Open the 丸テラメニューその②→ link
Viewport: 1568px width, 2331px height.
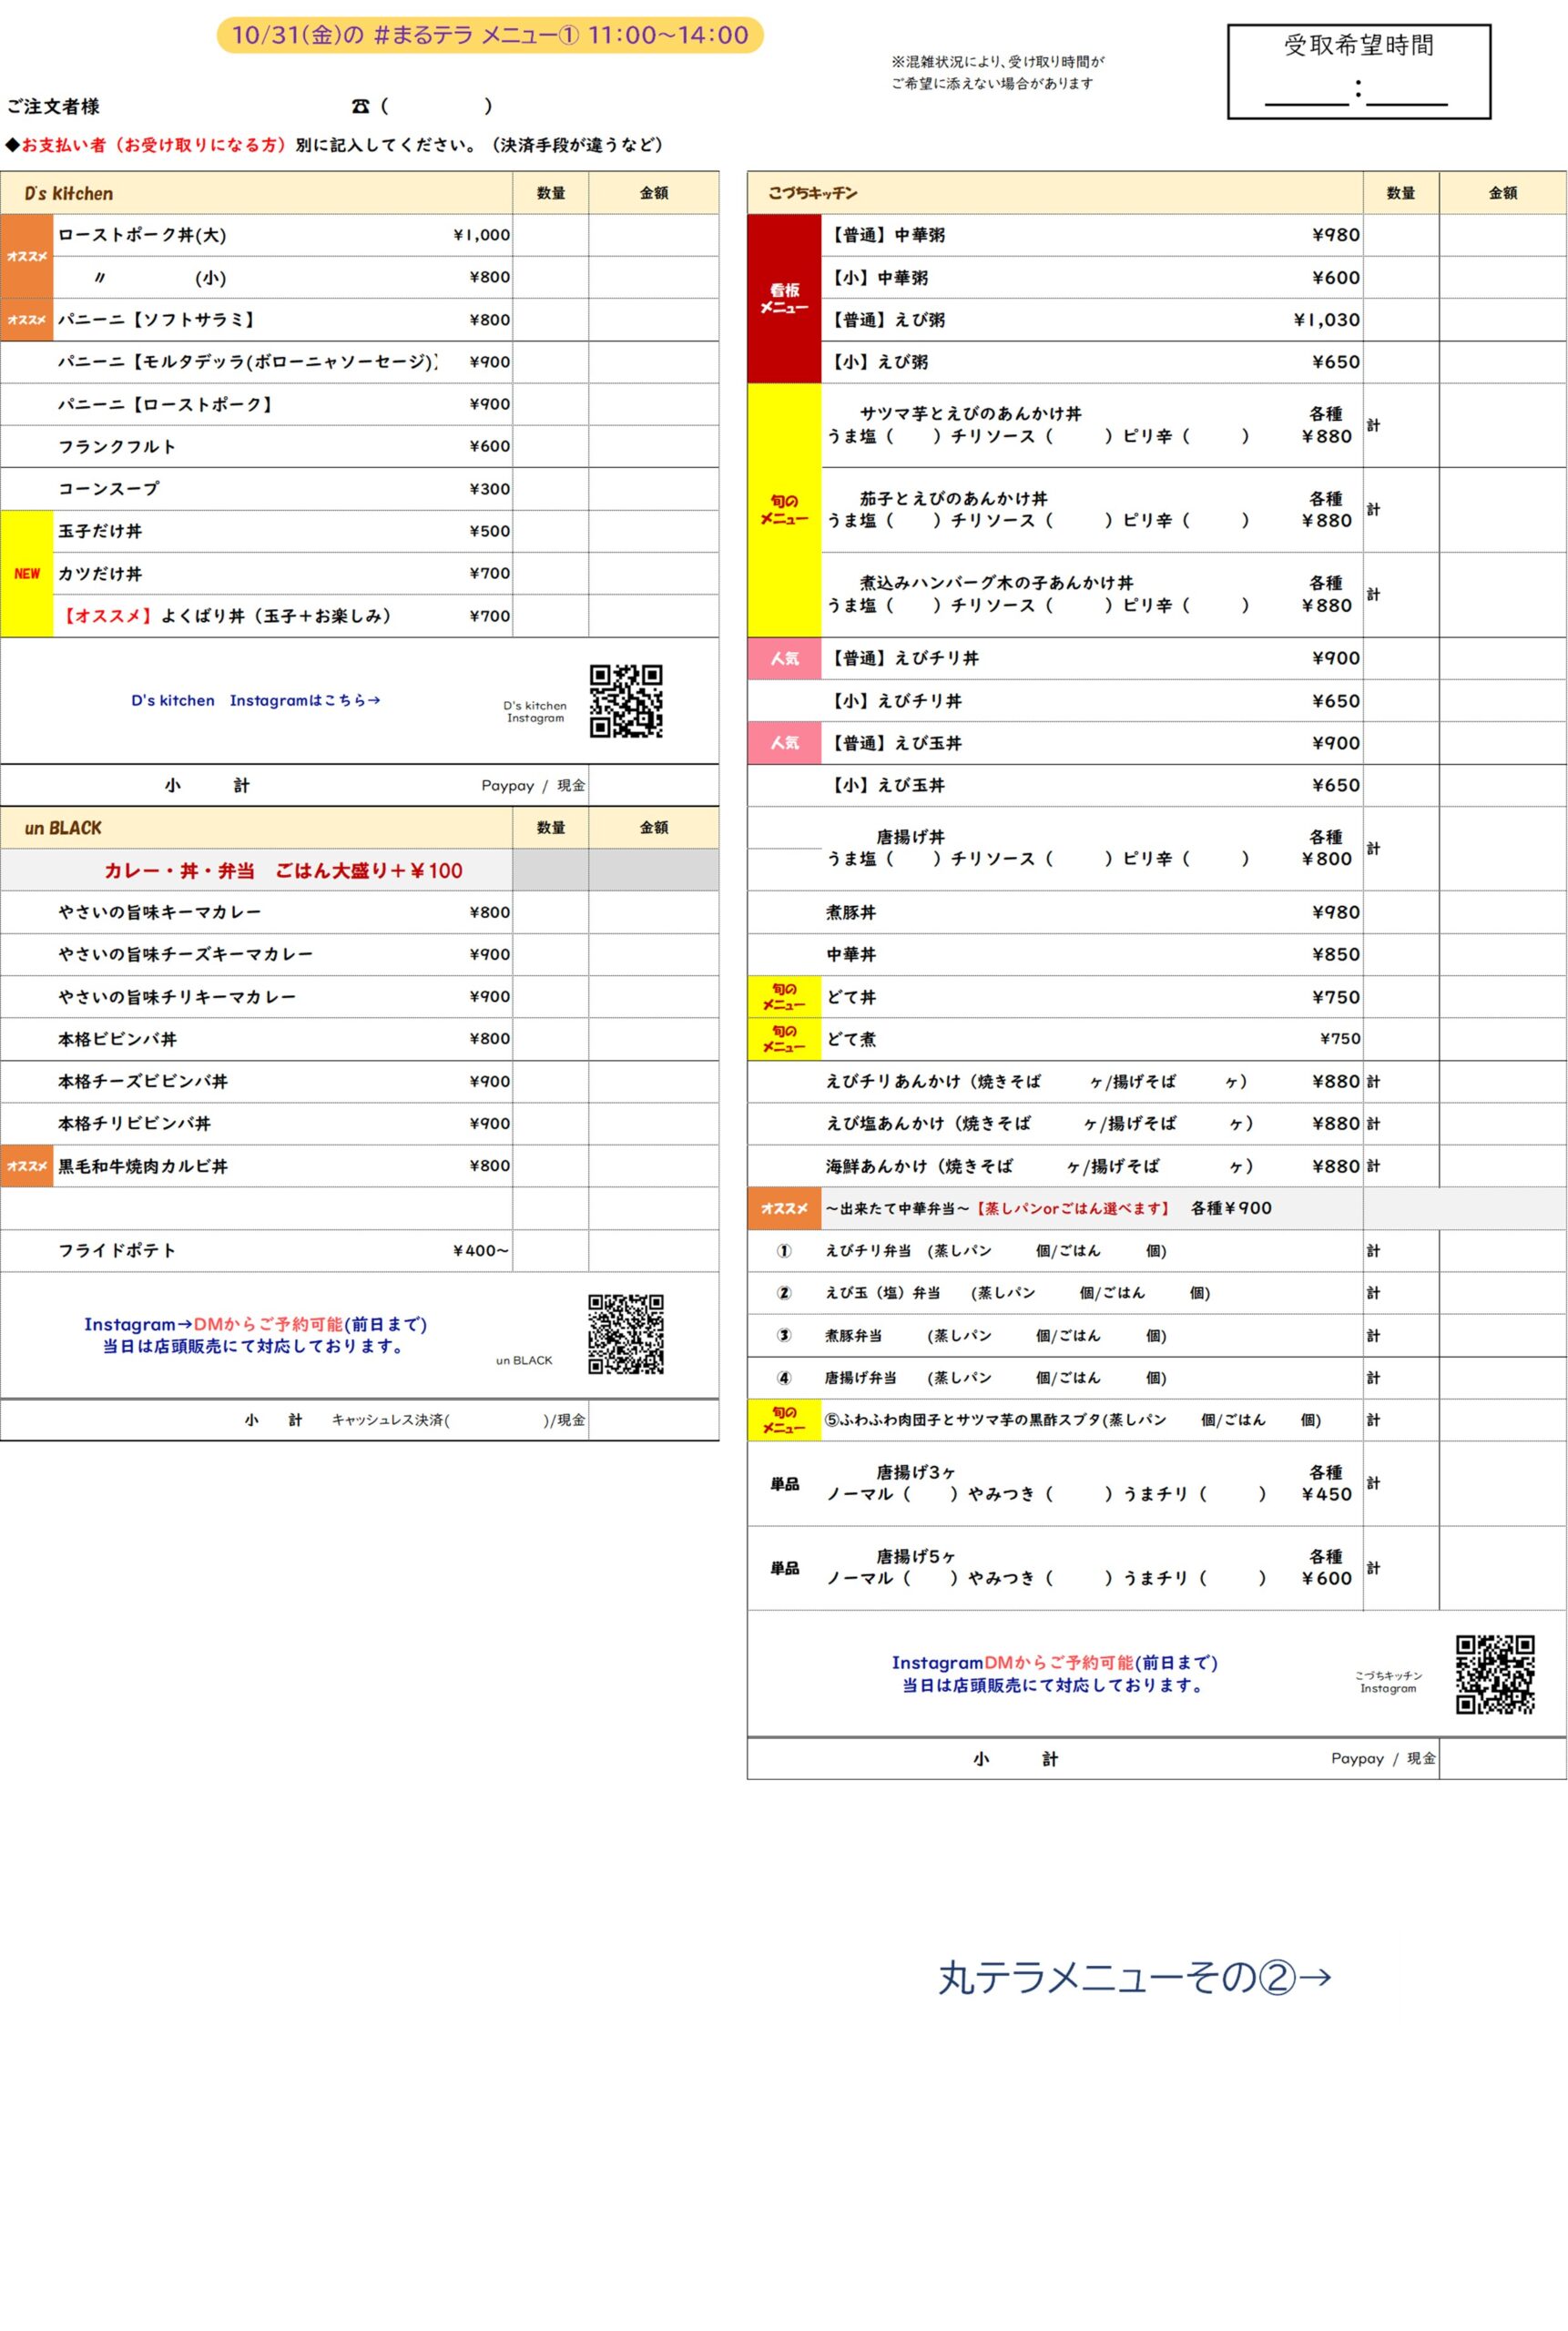[1134, 1977]
